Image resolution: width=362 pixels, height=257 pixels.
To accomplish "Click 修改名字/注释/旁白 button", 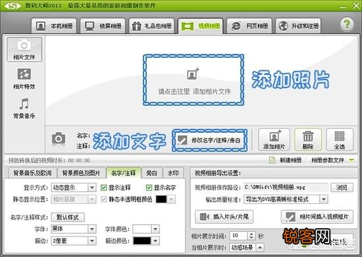I will pos(209,141).
